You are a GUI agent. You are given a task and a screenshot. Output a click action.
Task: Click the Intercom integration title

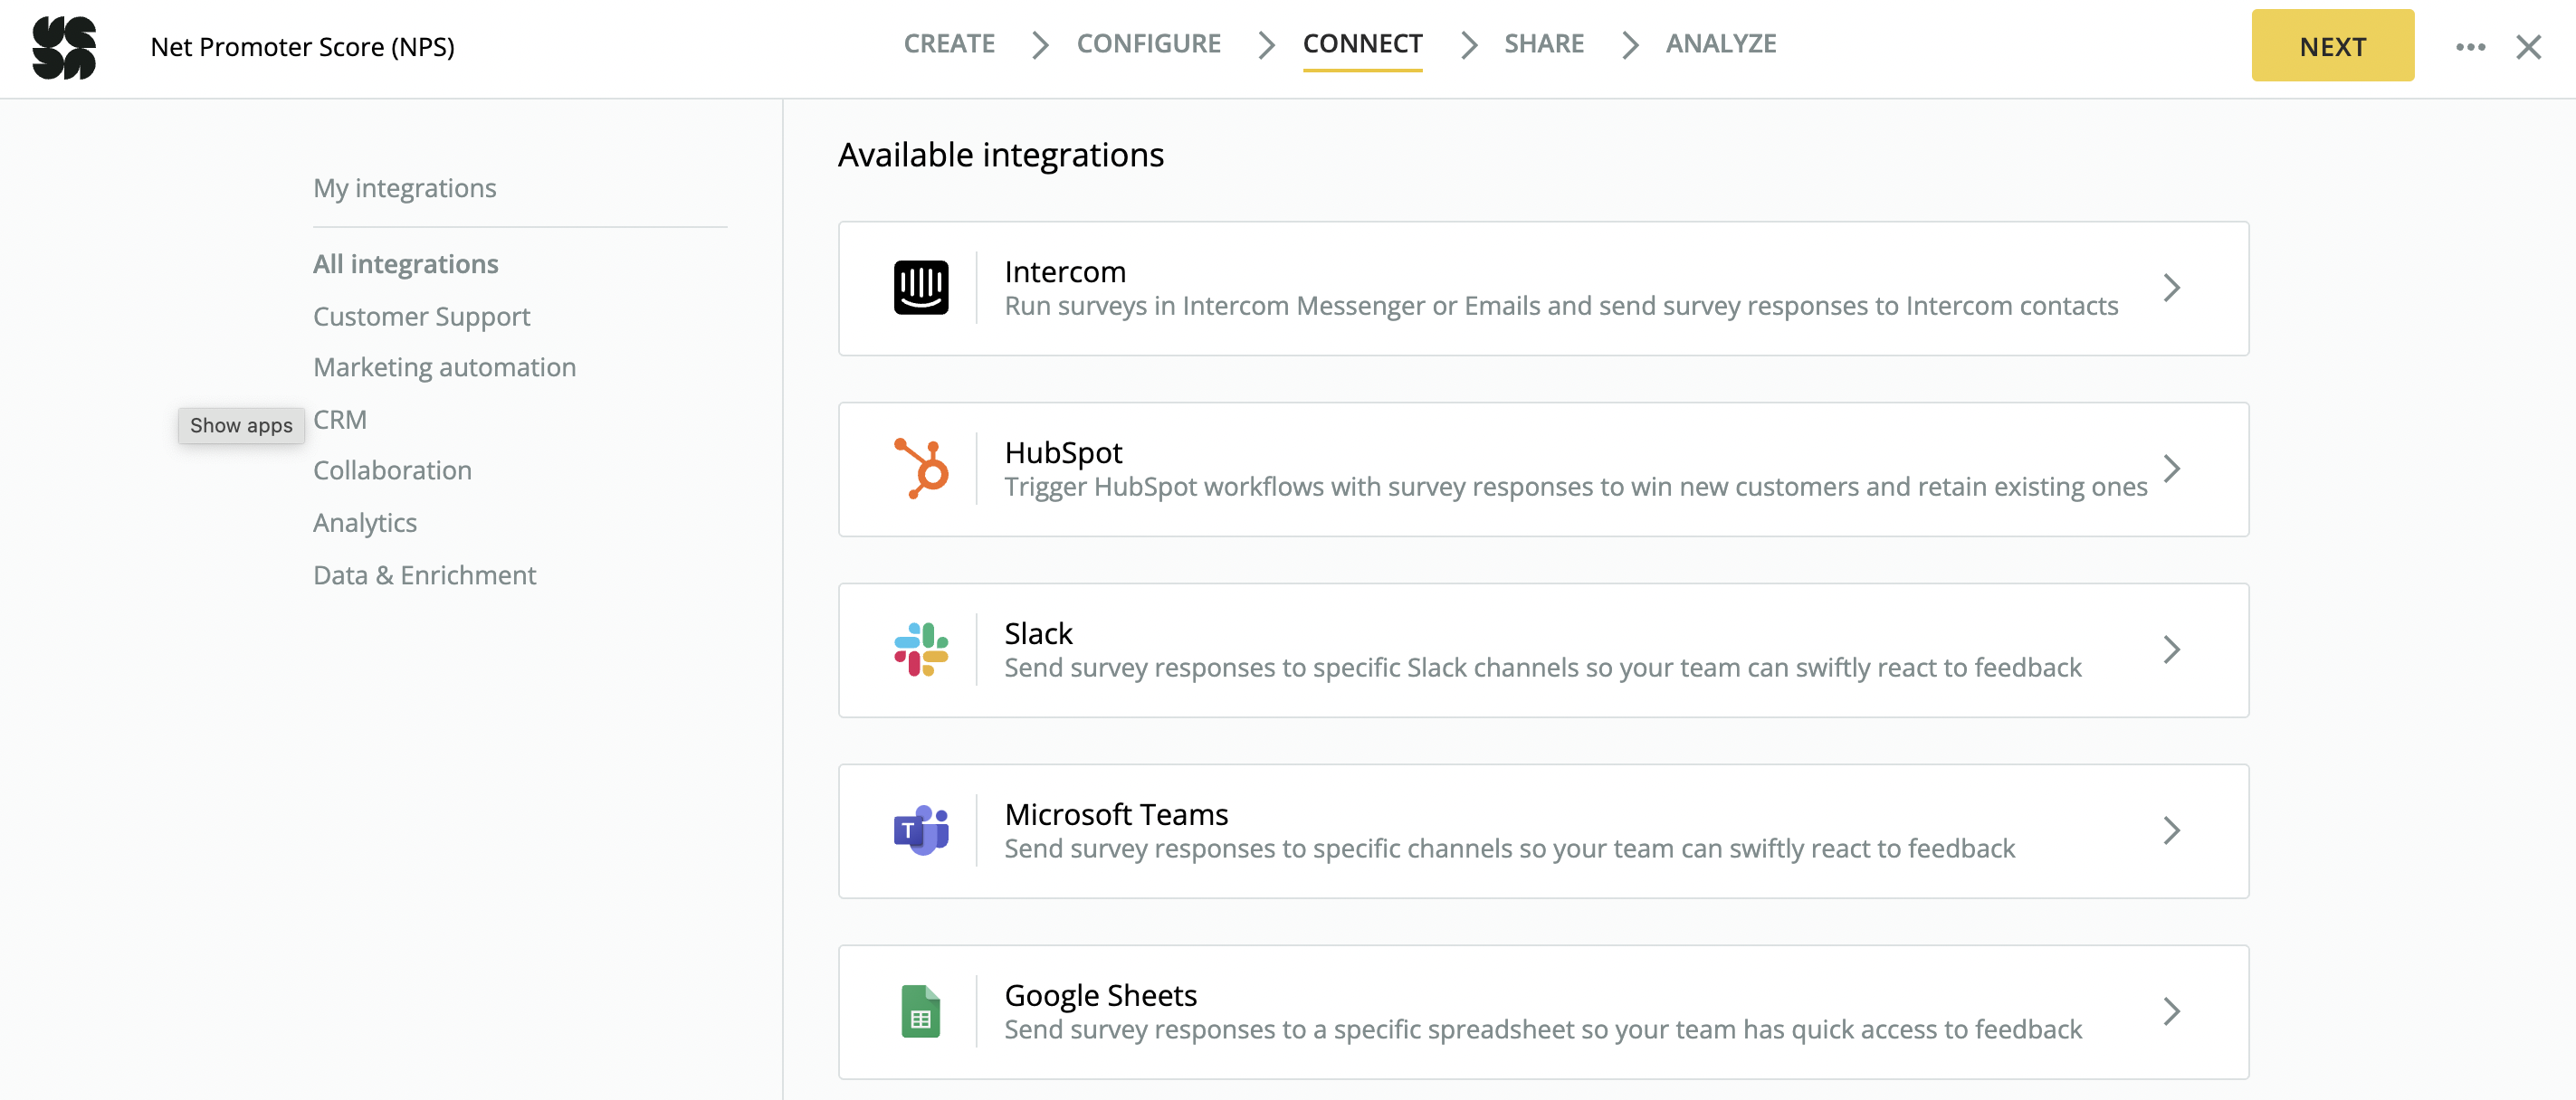tap(1064, 271)
